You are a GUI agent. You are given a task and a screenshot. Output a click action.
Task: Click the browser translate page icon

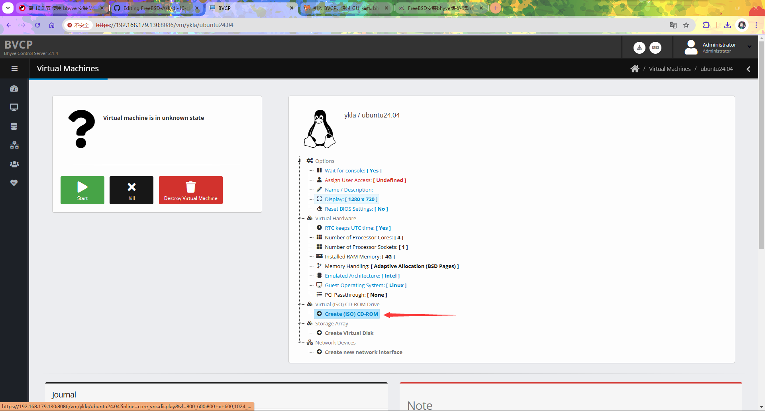(x=673, y=25)
